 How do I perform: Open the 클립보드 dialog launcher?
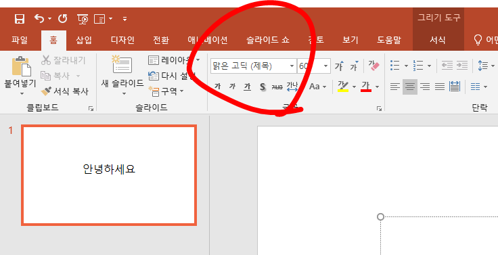[x=91, y=109]
